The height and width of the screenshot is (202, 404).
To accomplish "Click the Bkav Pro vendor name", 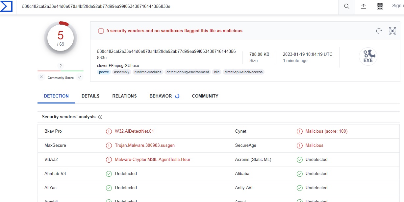I will click(x=53, y=131).
